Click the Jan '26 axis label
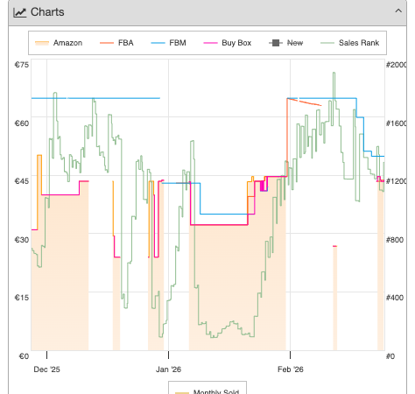The width and height of the screenshot is (415, 394). tap(168, 369)
